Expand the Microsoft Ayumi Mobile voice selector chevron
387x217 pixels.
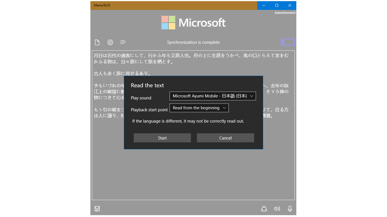(251, 96)
